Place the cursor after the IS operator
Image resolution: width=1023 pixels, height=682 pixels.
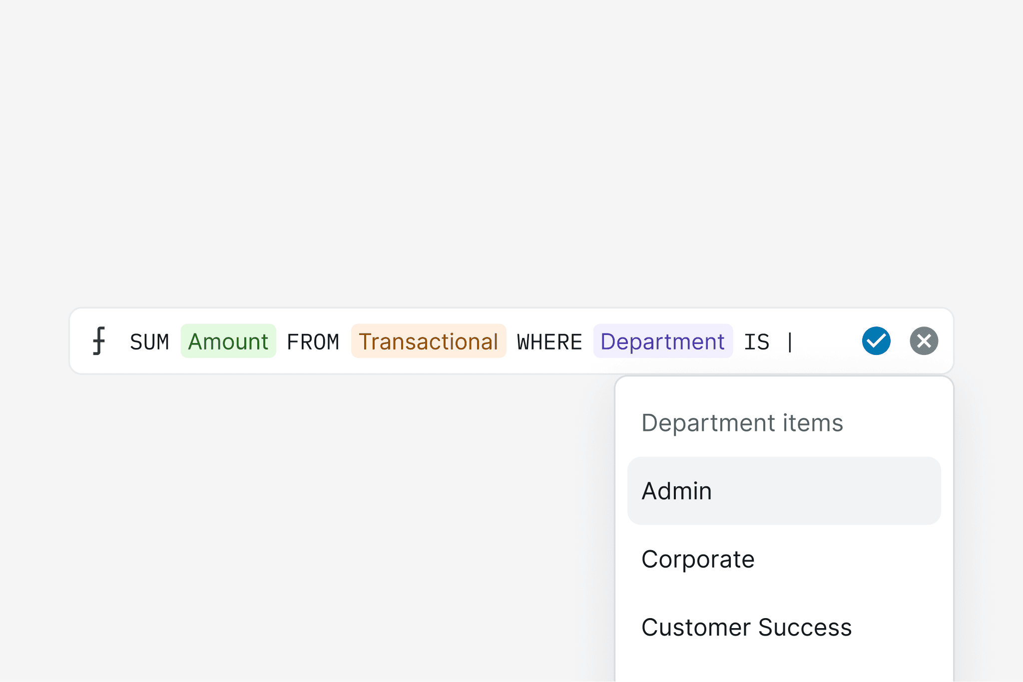(x=790, y=342)
